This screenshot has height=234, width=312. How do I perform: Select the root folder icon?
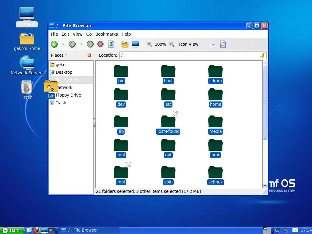tap(121, 172)
